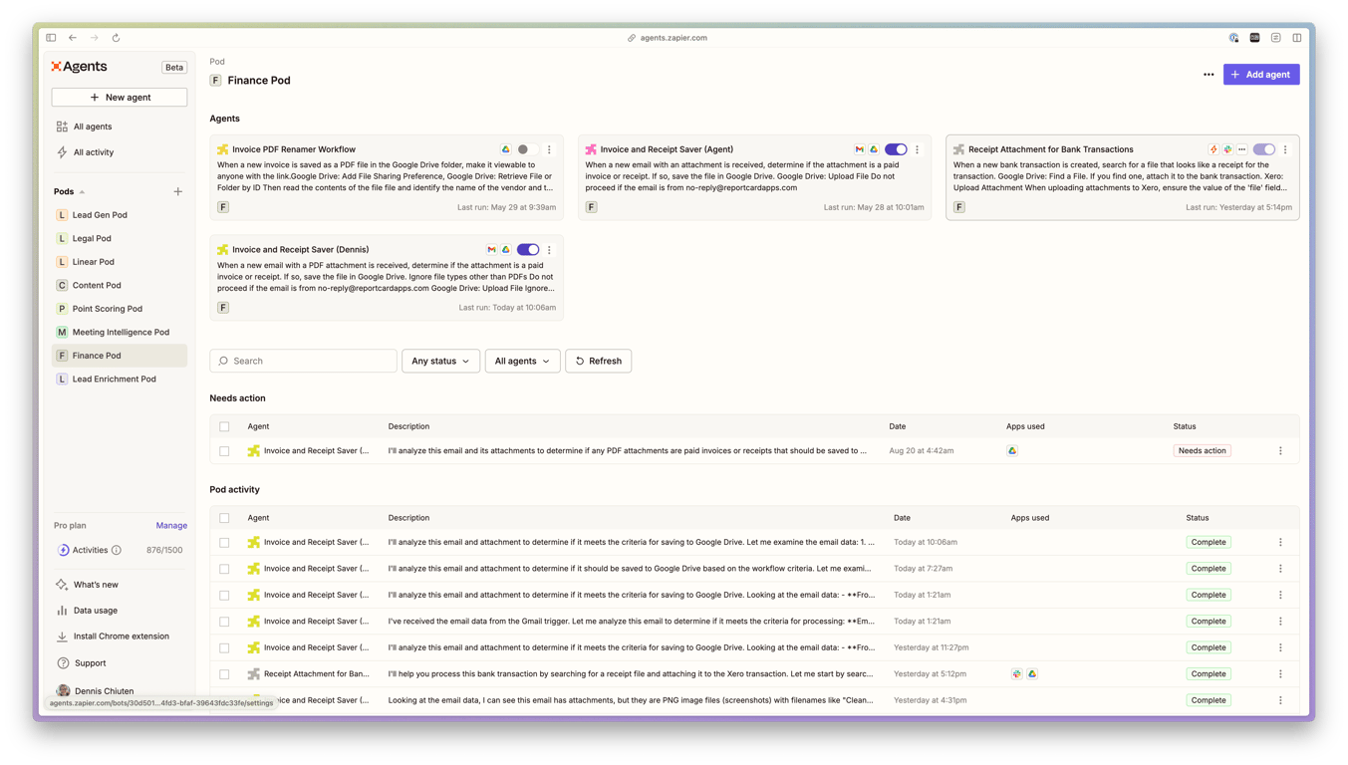1348x765 pixels.
Task: Disable the Invoice and Receipt Saver (Agent) toggle
Action: 896,149
